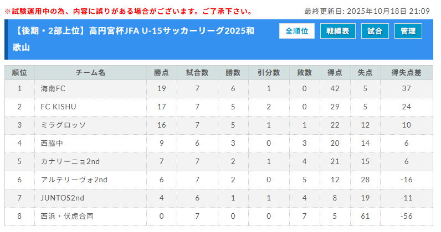Click the JUNTOS2nd team name
Image resolution: width=441 pixels, height=232 pixels.
(62, 198)
